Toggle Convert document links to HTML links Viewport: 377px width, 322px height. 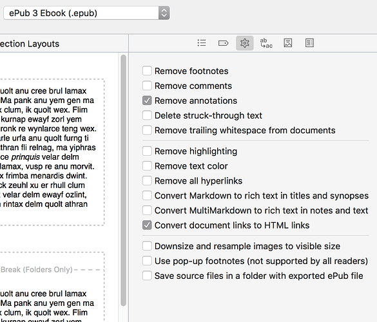[x=147, y=225]
